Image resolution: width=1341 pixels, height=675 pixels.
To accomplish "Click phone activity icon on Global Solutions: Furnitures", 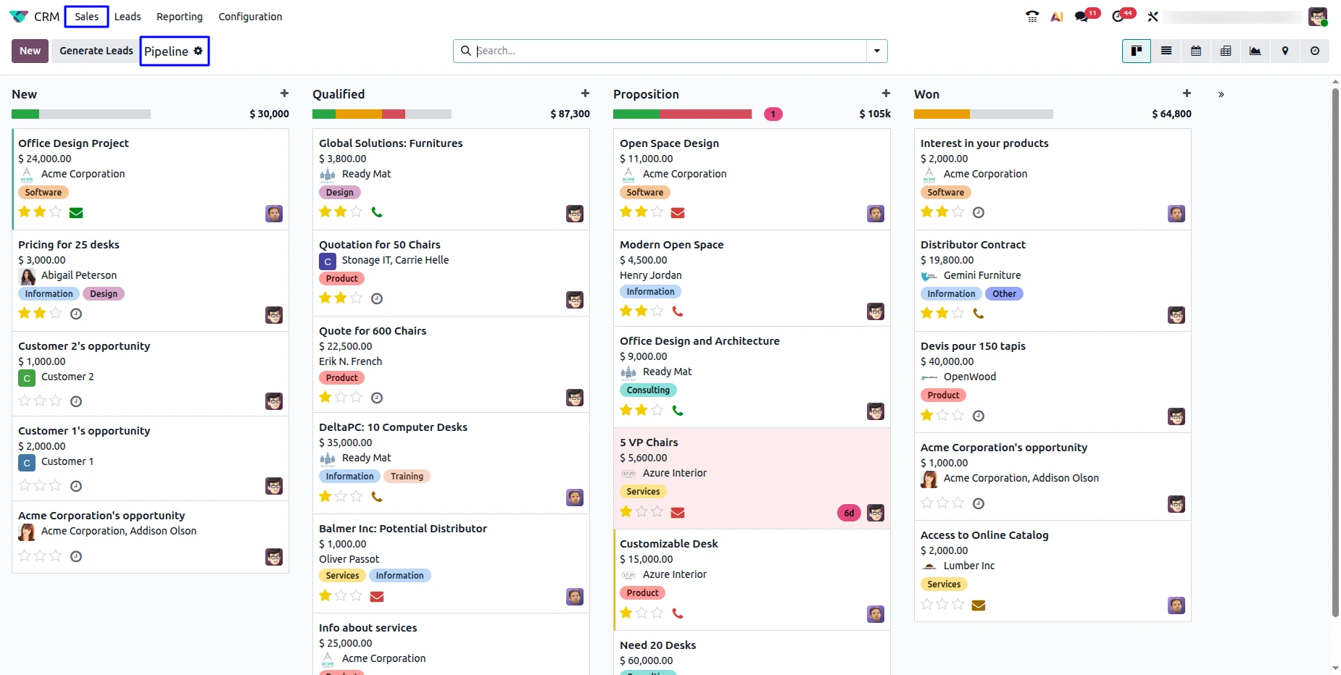I will [377, 212].
